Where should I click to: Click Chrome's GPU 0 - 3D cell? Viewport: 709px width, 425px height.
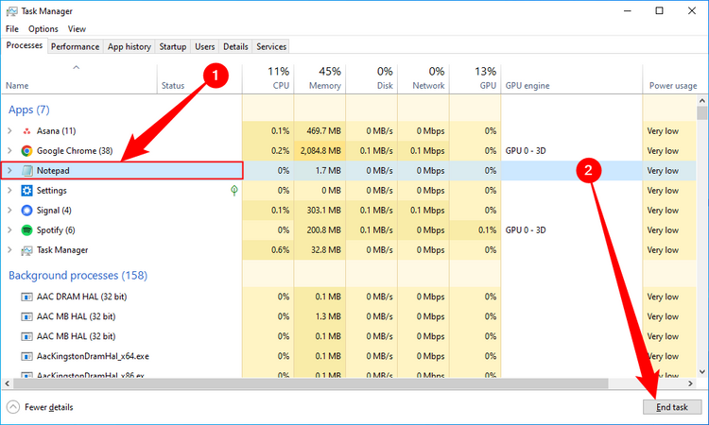572,151
